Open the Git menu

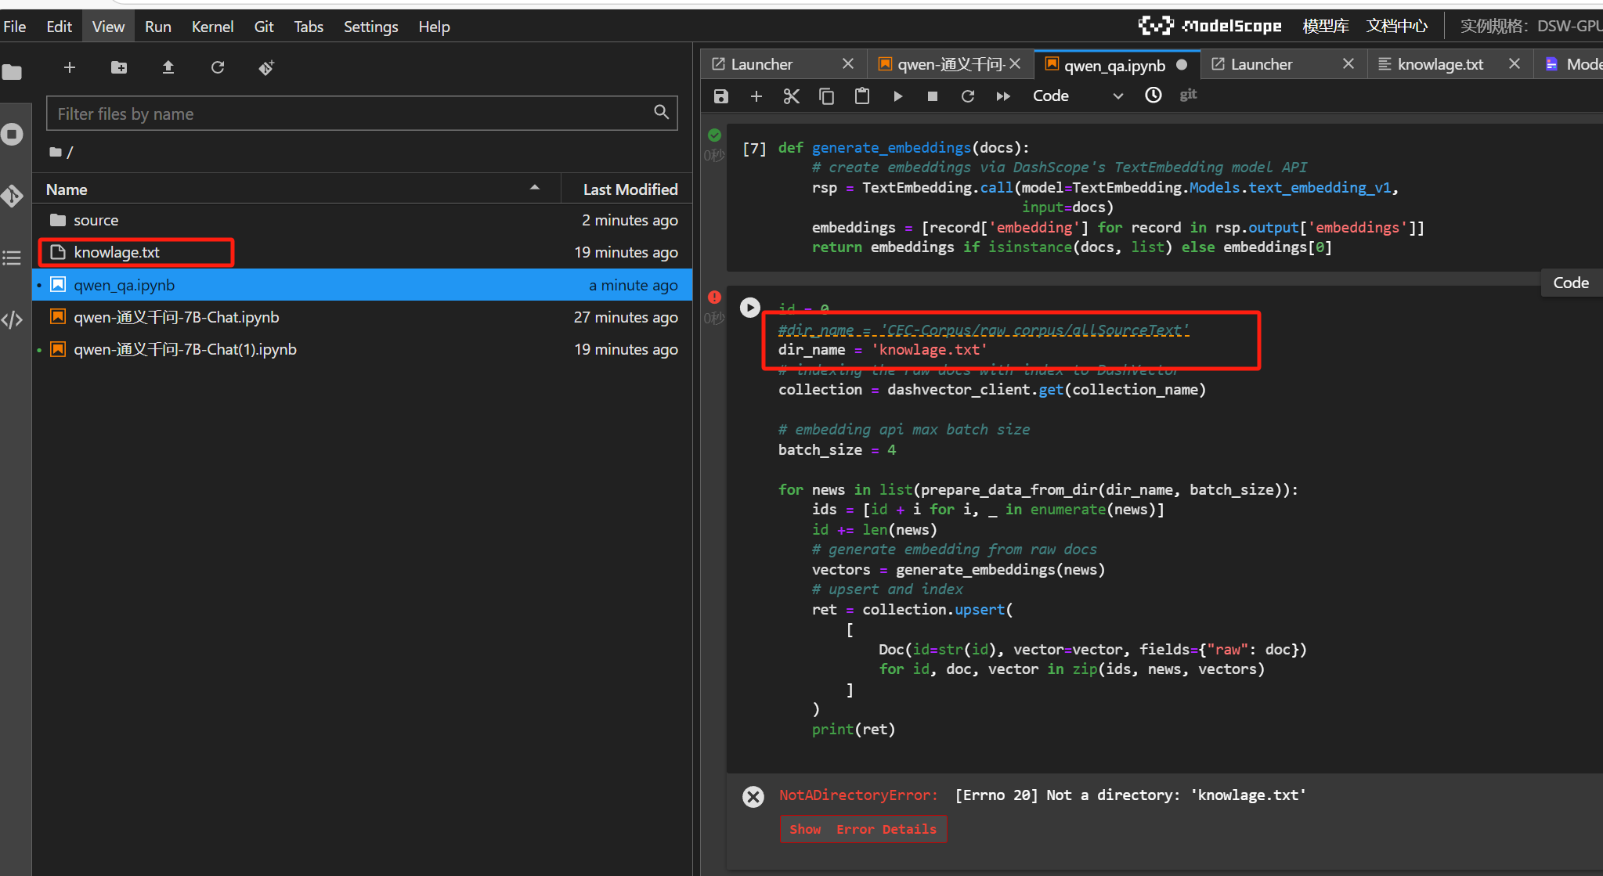[264, 27]
